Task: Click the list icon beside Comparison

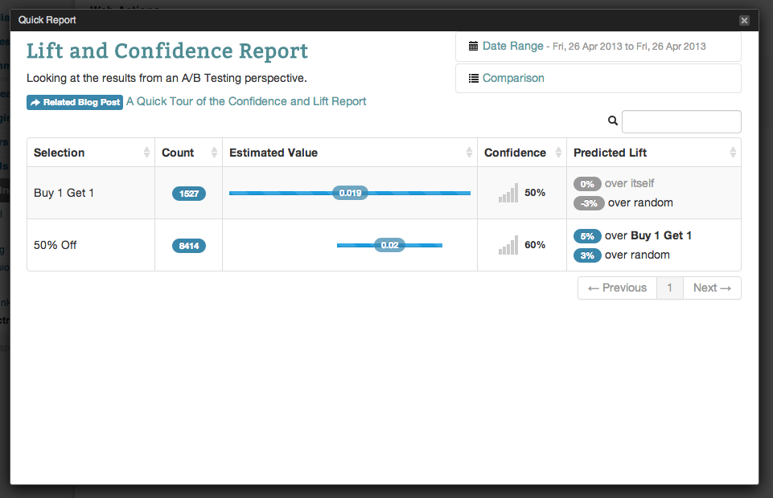Action: (x=474, y=79)
